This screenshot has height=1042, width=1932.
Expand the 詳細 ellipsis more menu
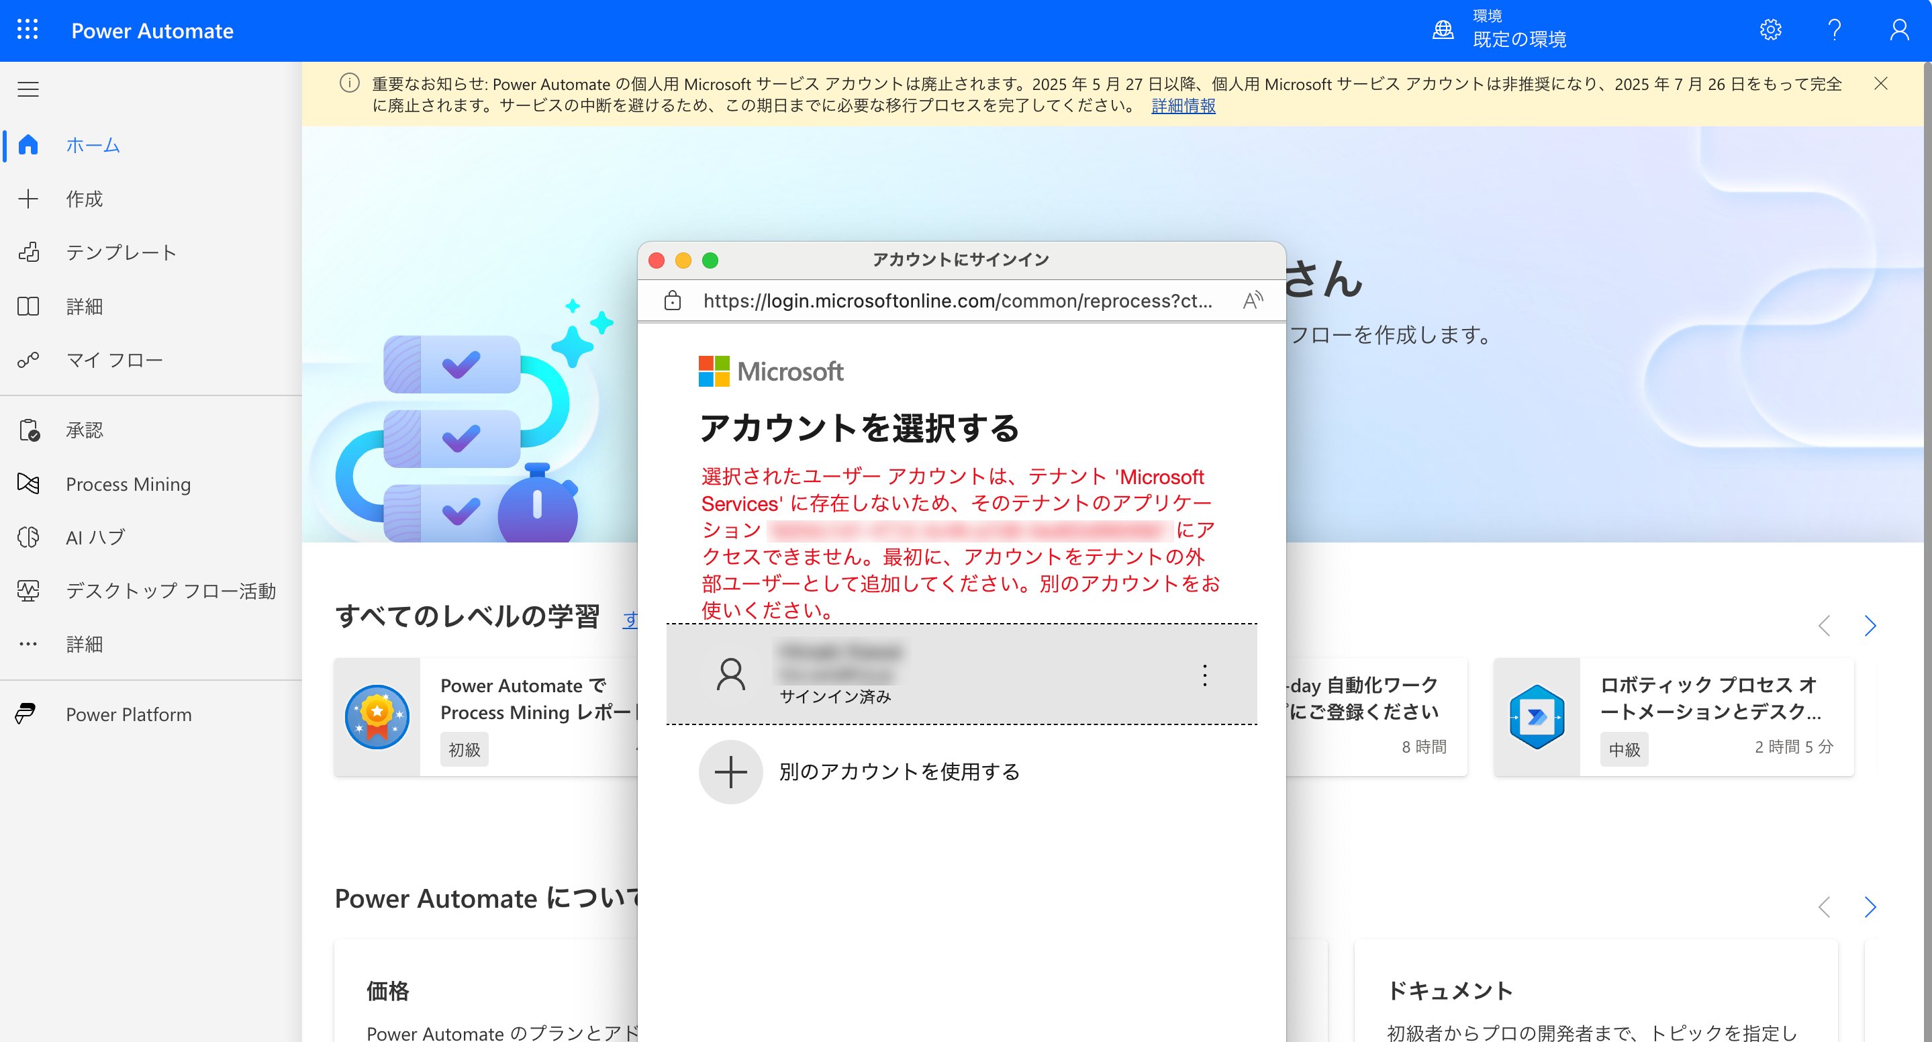(84, 645)
